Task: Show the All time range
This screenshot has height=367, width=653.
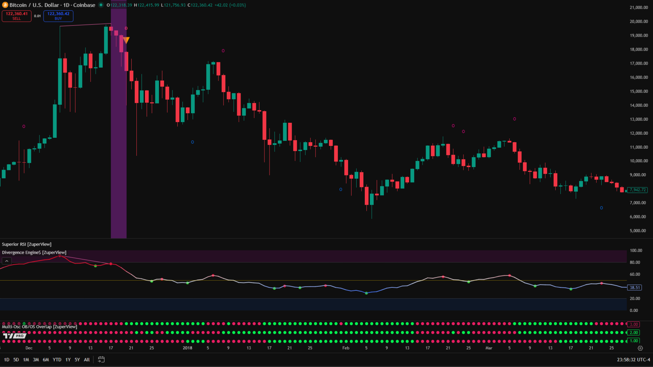Action: click(87, 360)
